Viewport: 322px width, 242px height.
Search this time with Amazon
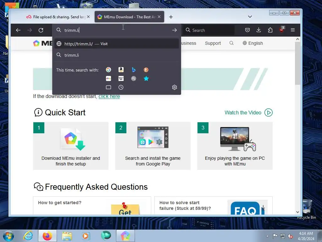(x=121, y=70)
